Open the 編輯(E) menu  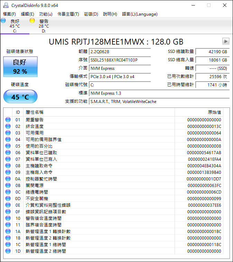tap(27, 14)
